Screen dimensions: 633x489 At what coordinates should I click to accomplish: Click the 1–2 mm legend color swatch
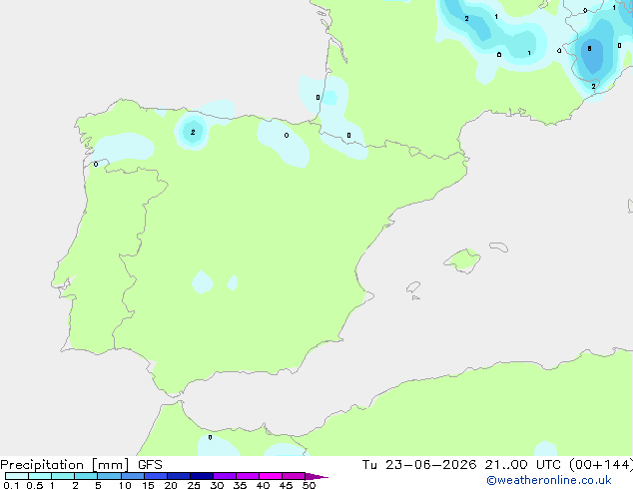[x=63, y=476]
